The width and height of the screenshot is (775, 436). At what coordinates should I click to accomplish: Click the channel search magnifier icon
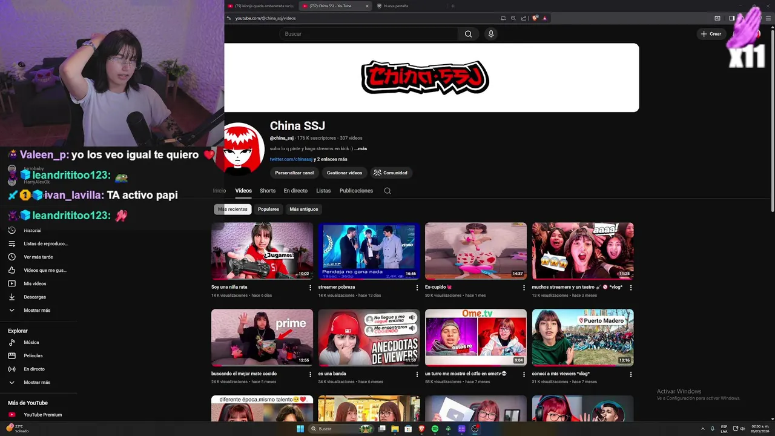(387, 191)
